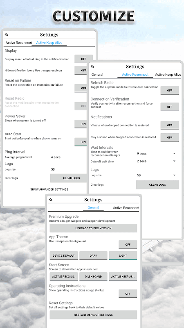
Task: Click the Premium Upgrade heading
Action: click(64, 216)
